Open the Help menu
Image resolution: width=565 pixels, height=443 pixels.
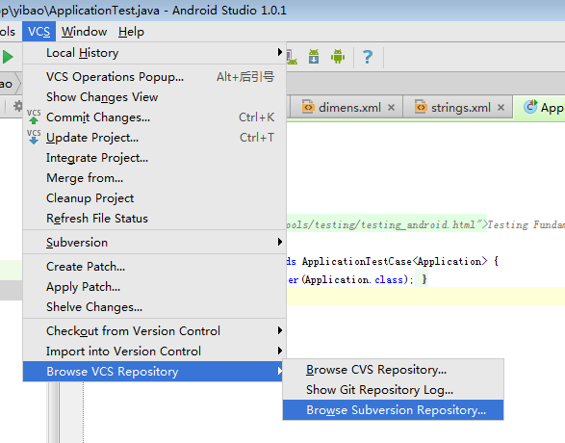click(x=131, y=32)
